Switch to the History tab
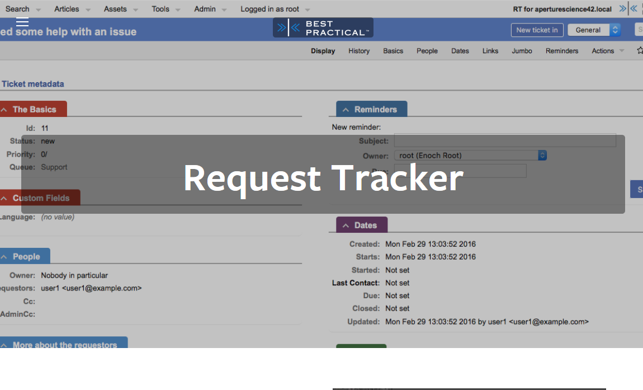Screen dimensions: 643x390 359,51
